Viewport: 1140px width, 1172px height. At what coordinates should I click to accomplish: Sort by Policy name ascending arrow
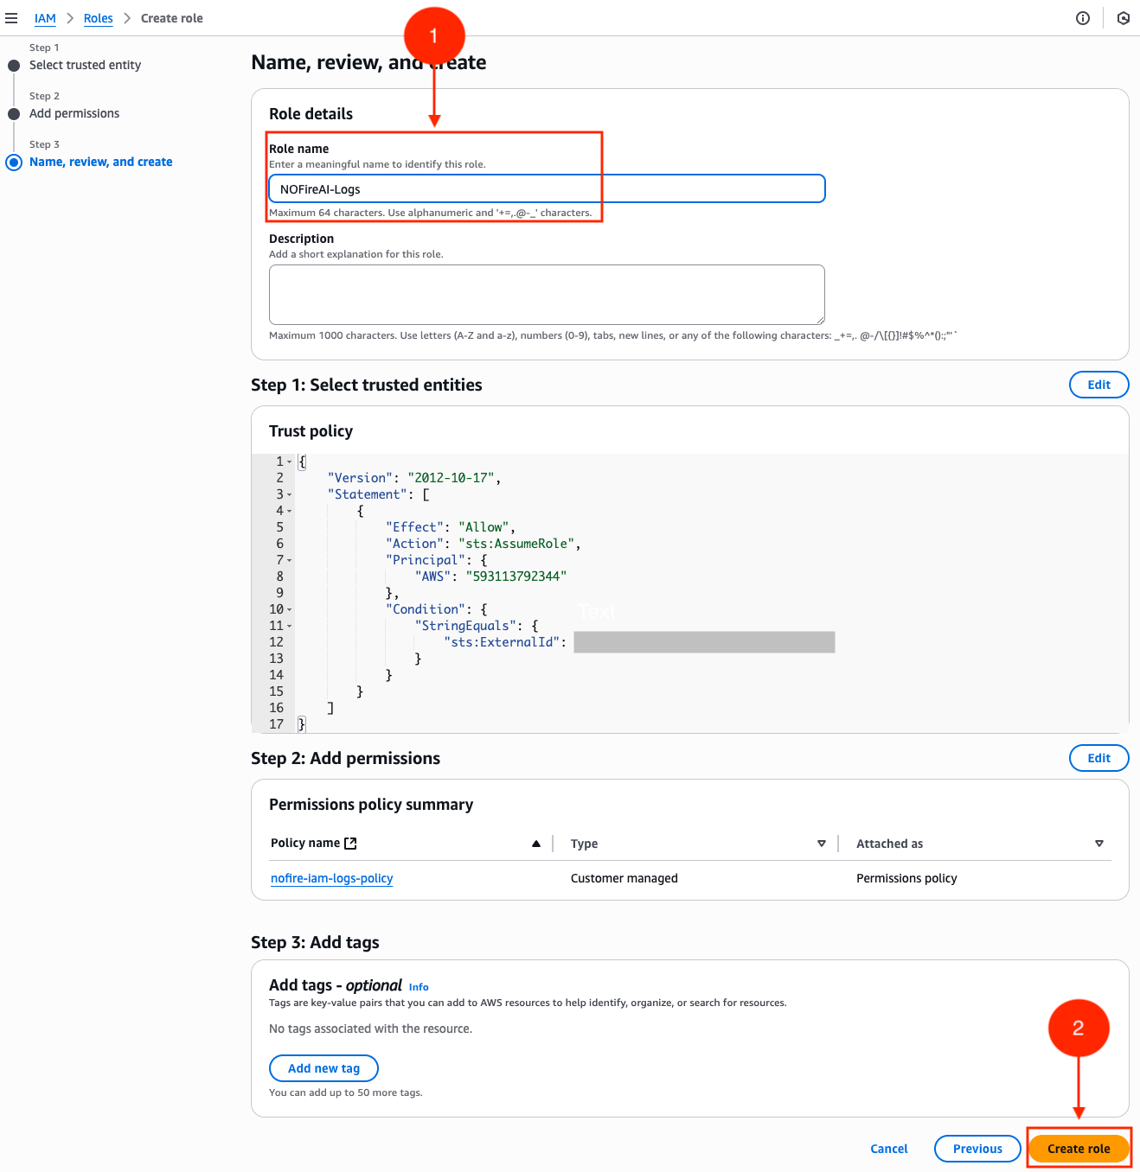click(536, 844)
